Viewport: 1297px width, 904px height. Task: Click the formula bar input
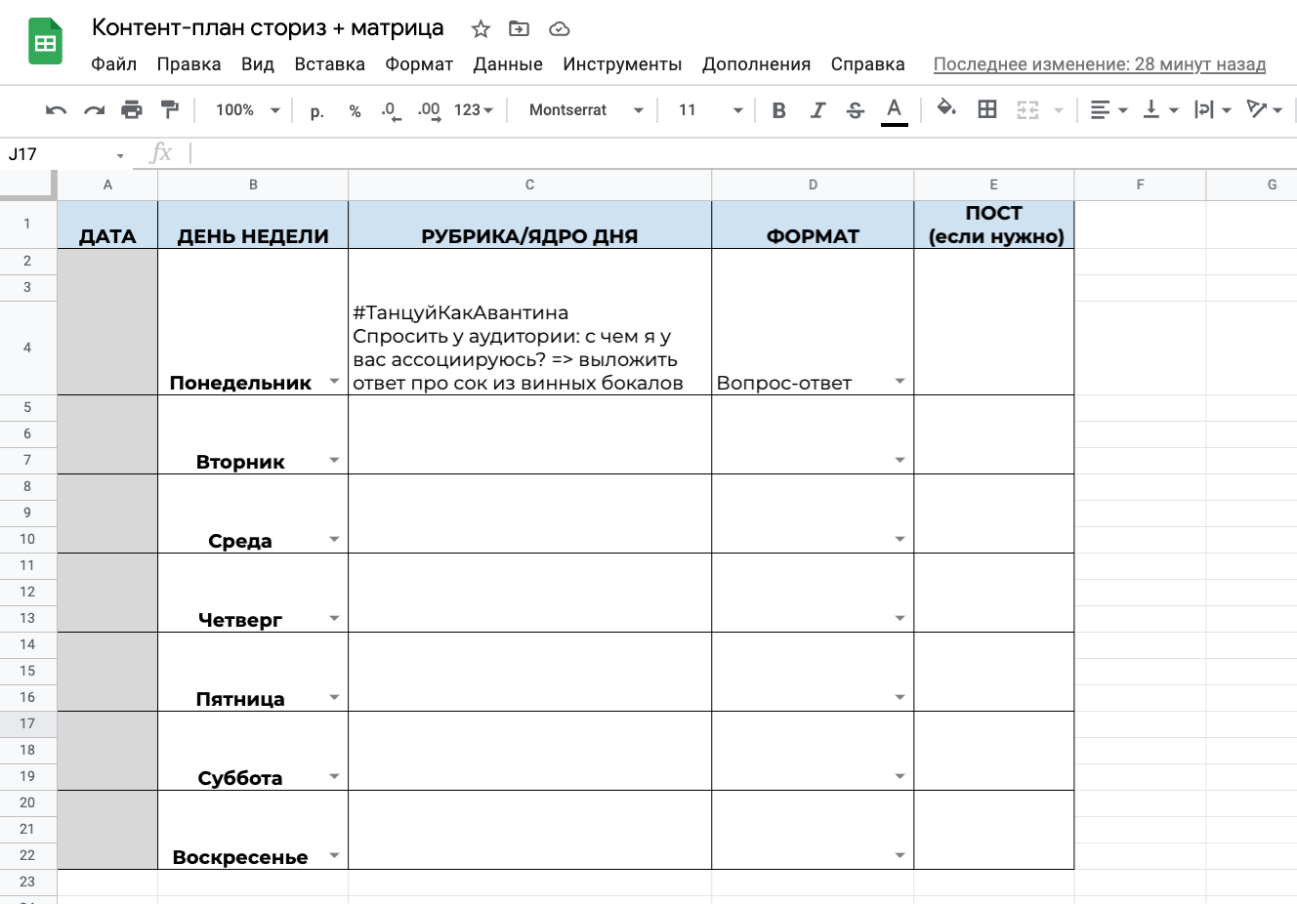click(x=742, y=153)
